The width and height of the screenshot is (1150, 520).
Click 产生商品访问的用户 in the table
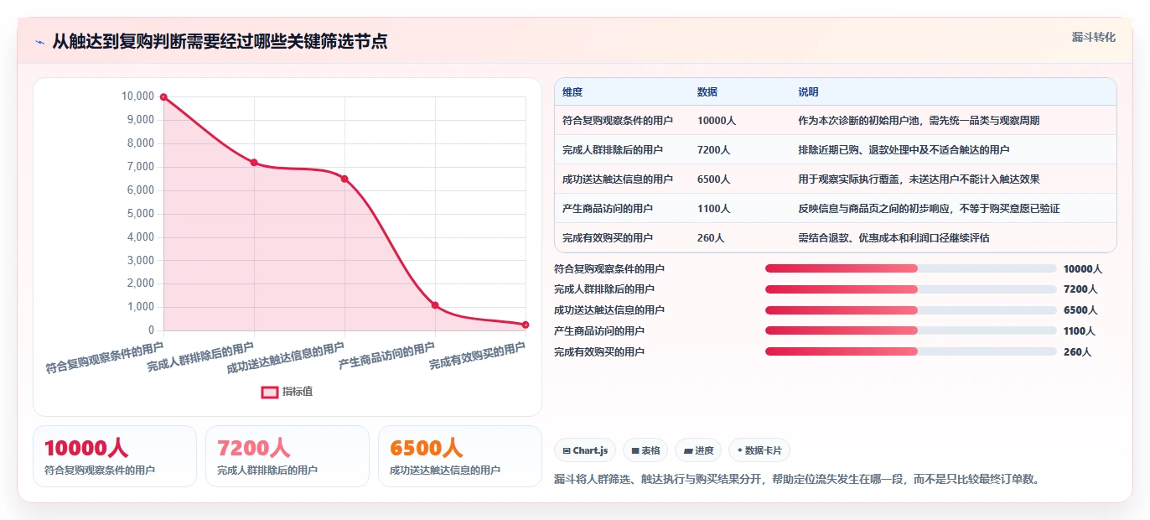pyautogui.click(x=608, y=209)
